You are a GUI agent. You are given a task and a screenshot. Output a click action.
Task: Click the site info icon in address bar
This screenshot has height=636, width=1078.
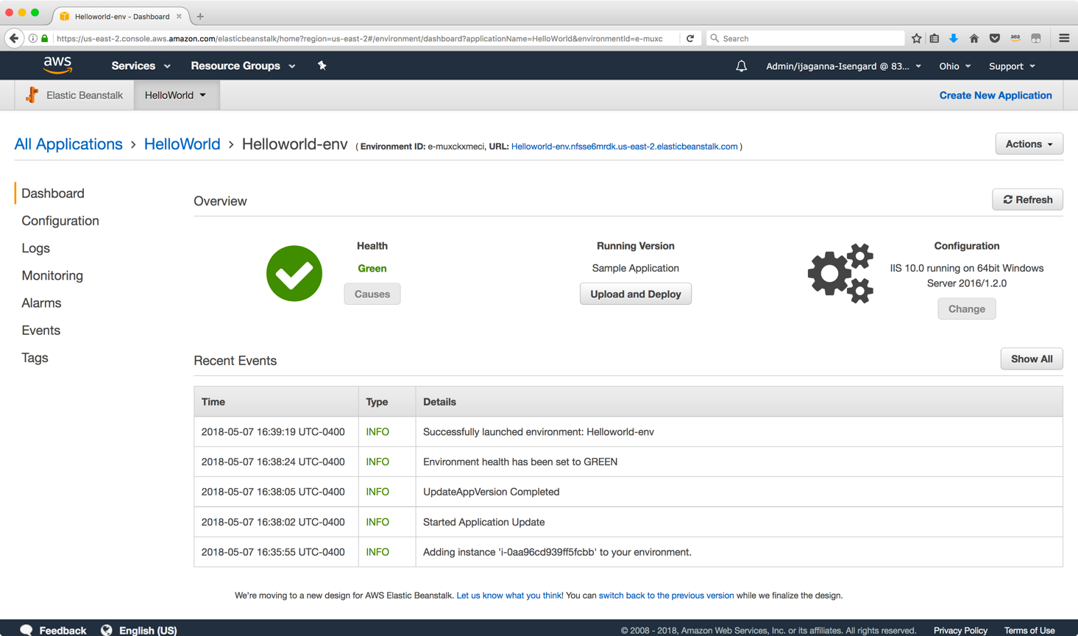[x=33, y=38]
